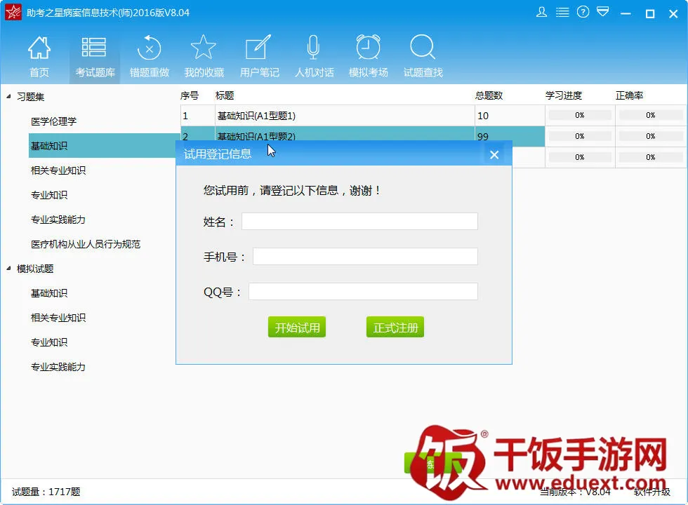Close the 试用登记信息 dialog
Screen dimensions: 688x505
pos(494,155)
